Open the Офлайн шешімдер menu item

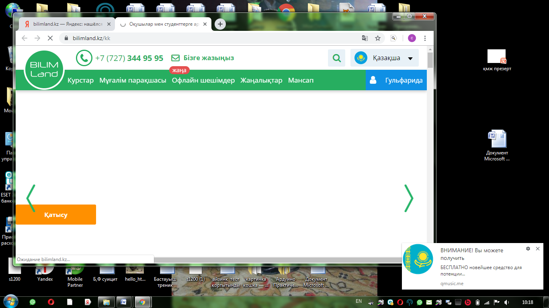point(203,80)
